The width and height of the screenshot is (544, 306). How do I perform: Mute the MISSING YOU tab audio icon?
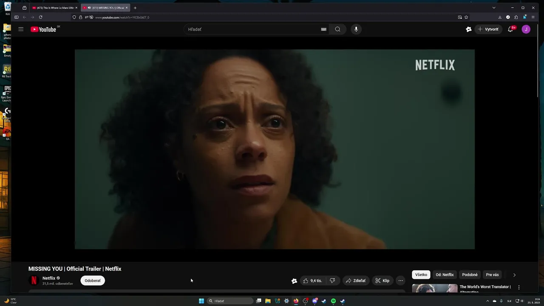pyautogui.click(x=89, y=8)
